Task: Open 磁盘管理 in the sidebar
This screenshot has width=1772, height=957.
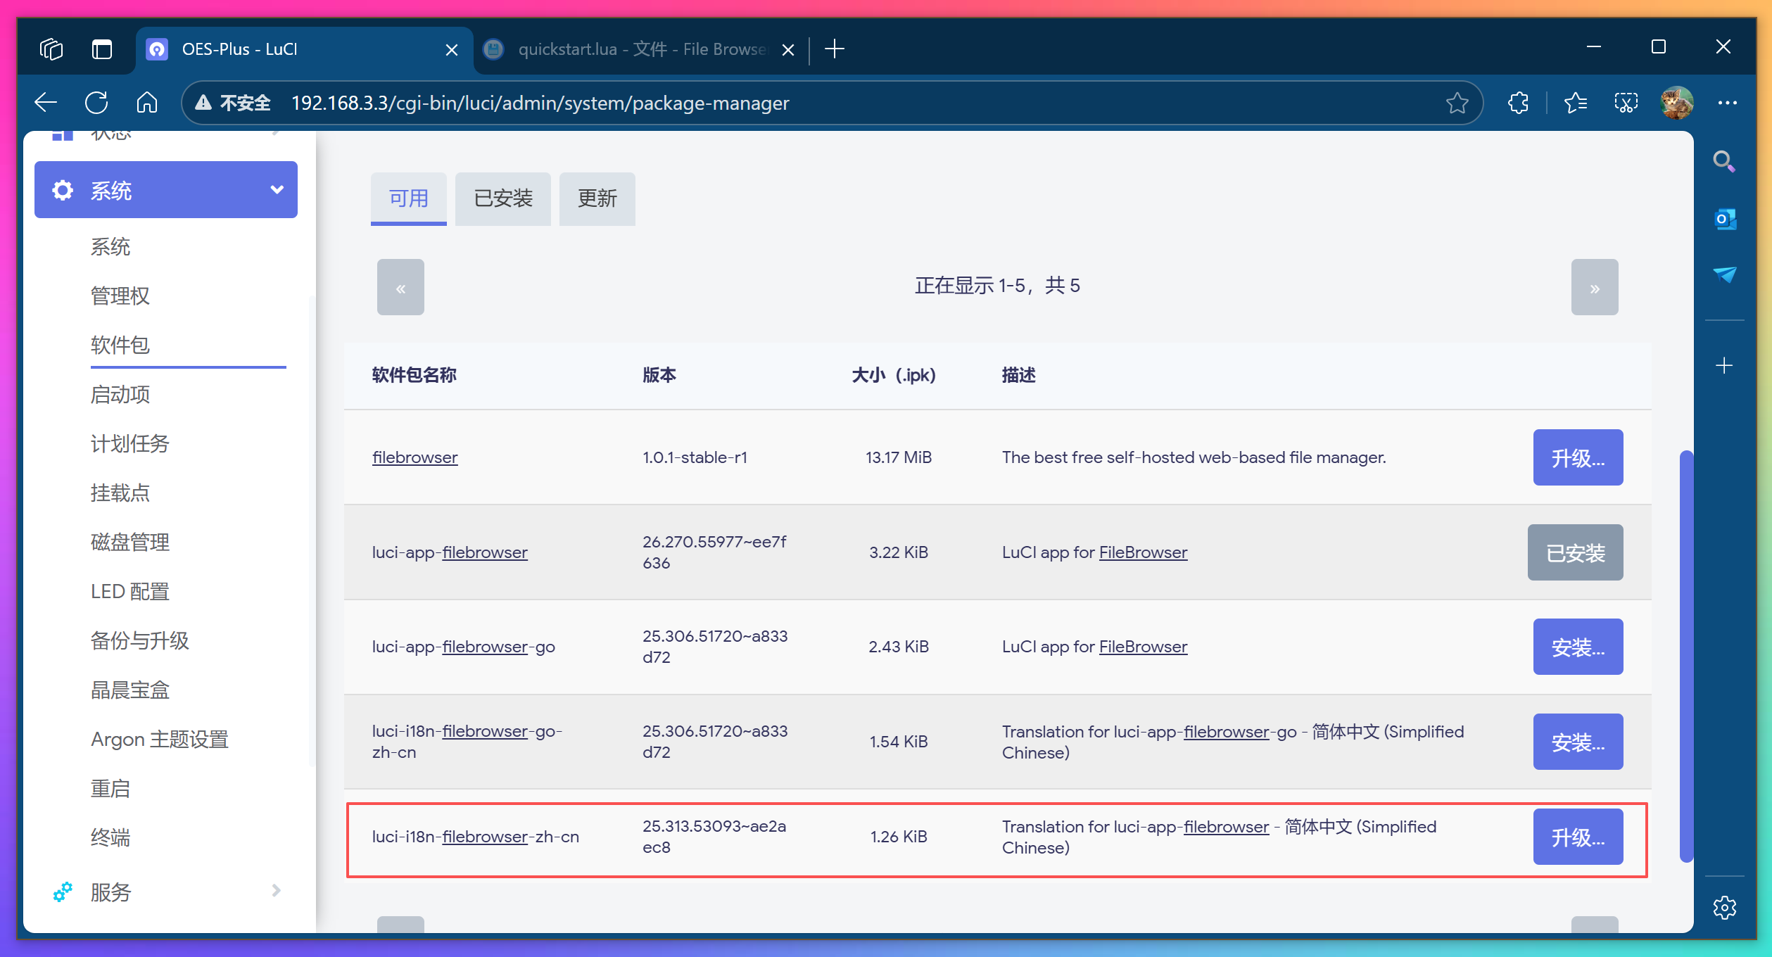Action: point(129,542)
